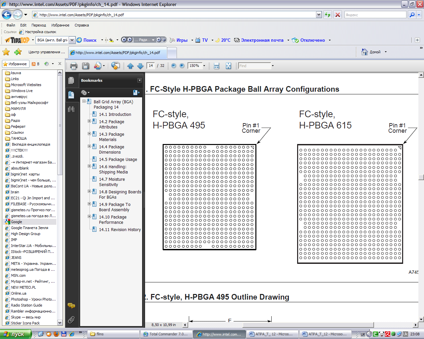Zoom in with plus icon
The height and width of the screenshot is (339, 424).
click(x=182, y=66)
